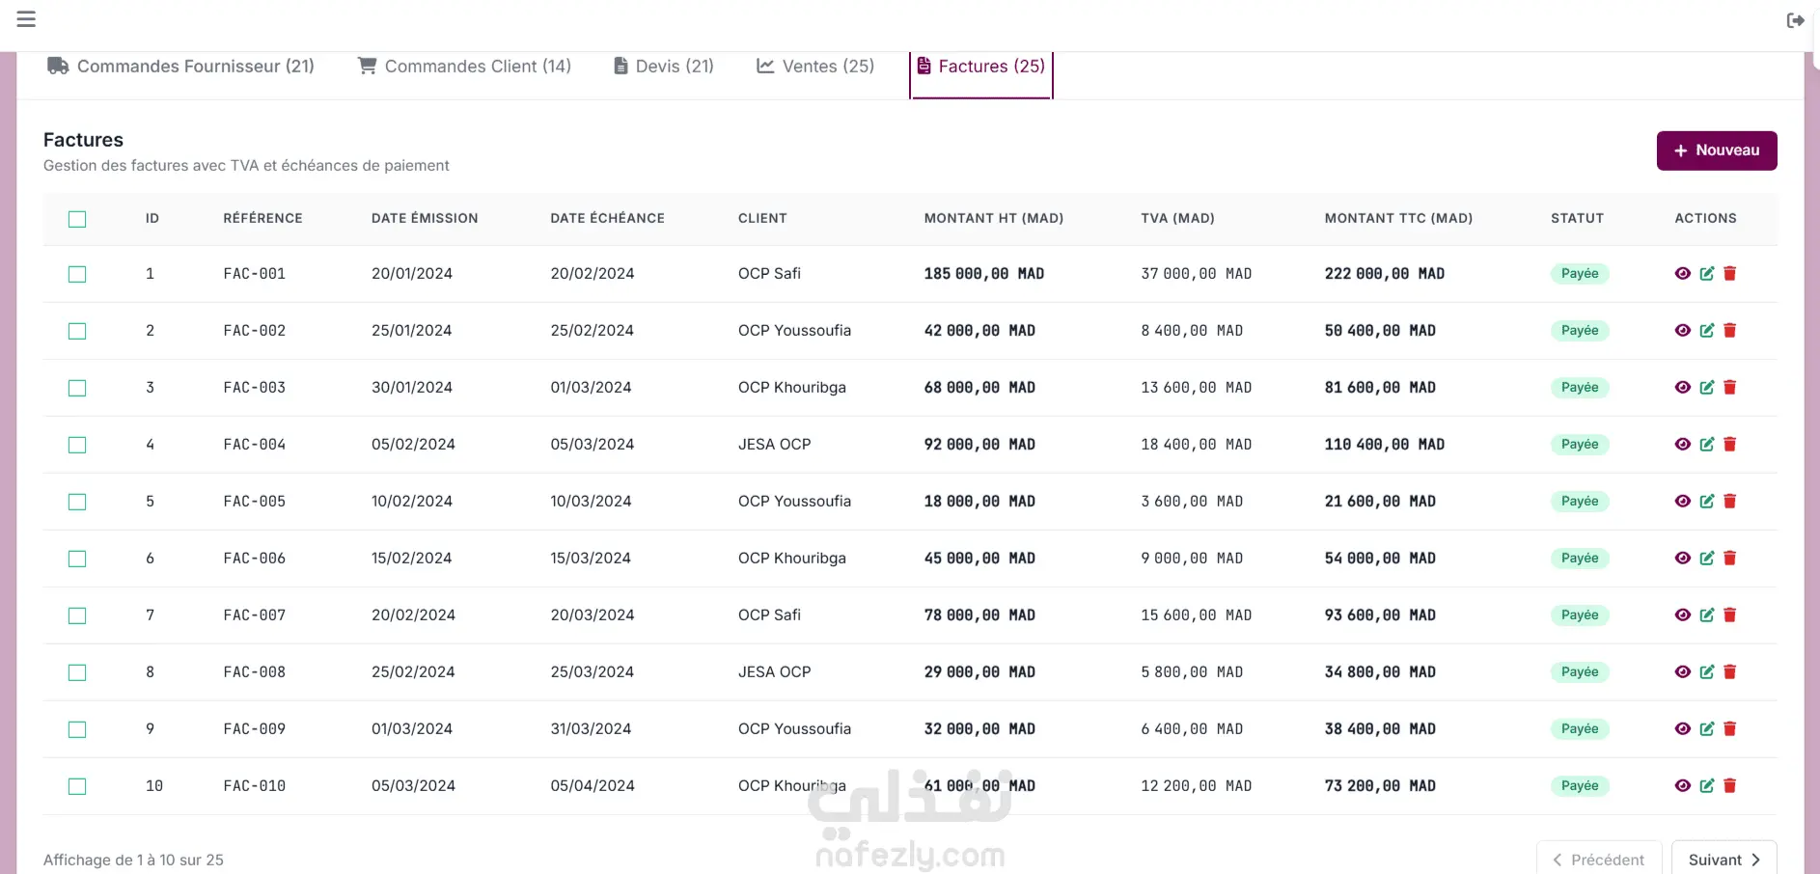Check the box for invoice FAC-004
Image resolution: width=1820 pixels, height=874 pixels.
[77, 445]
